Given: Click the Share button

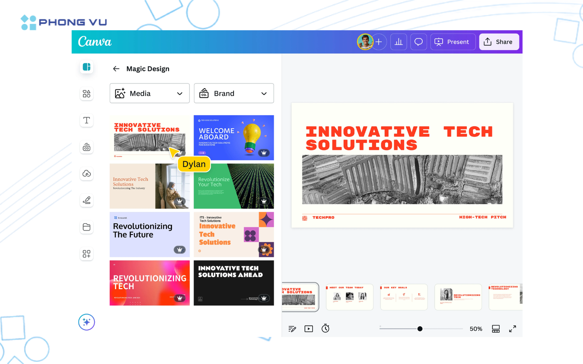Looking at the screenshot, I should [x=499, y=42].
